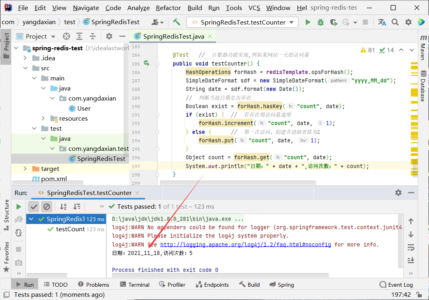The height and width of the screenshot is (300, 429).
Task: Expand the target folder
Action: tap(25, 168)
